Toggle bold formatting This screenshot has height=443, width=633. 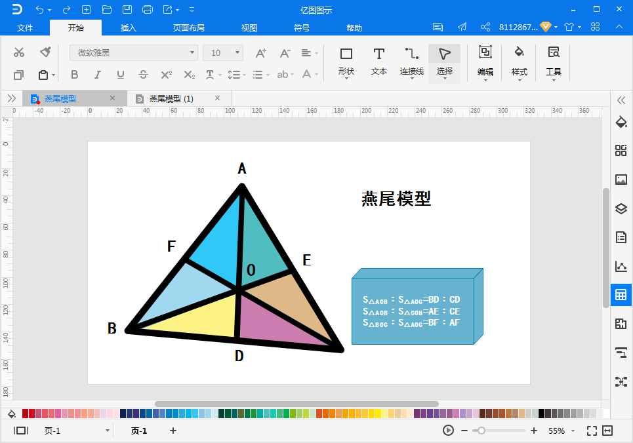point(74,75)
